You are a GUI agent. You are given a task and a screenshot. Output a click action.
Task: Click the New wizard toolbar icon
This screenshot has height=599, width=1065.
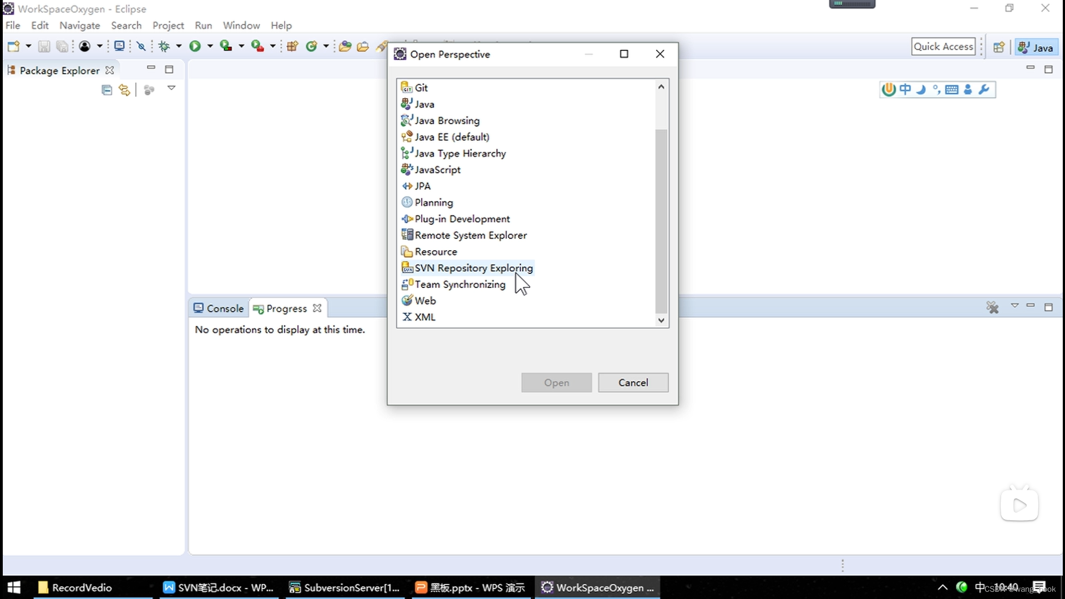(x=13, y=47)
